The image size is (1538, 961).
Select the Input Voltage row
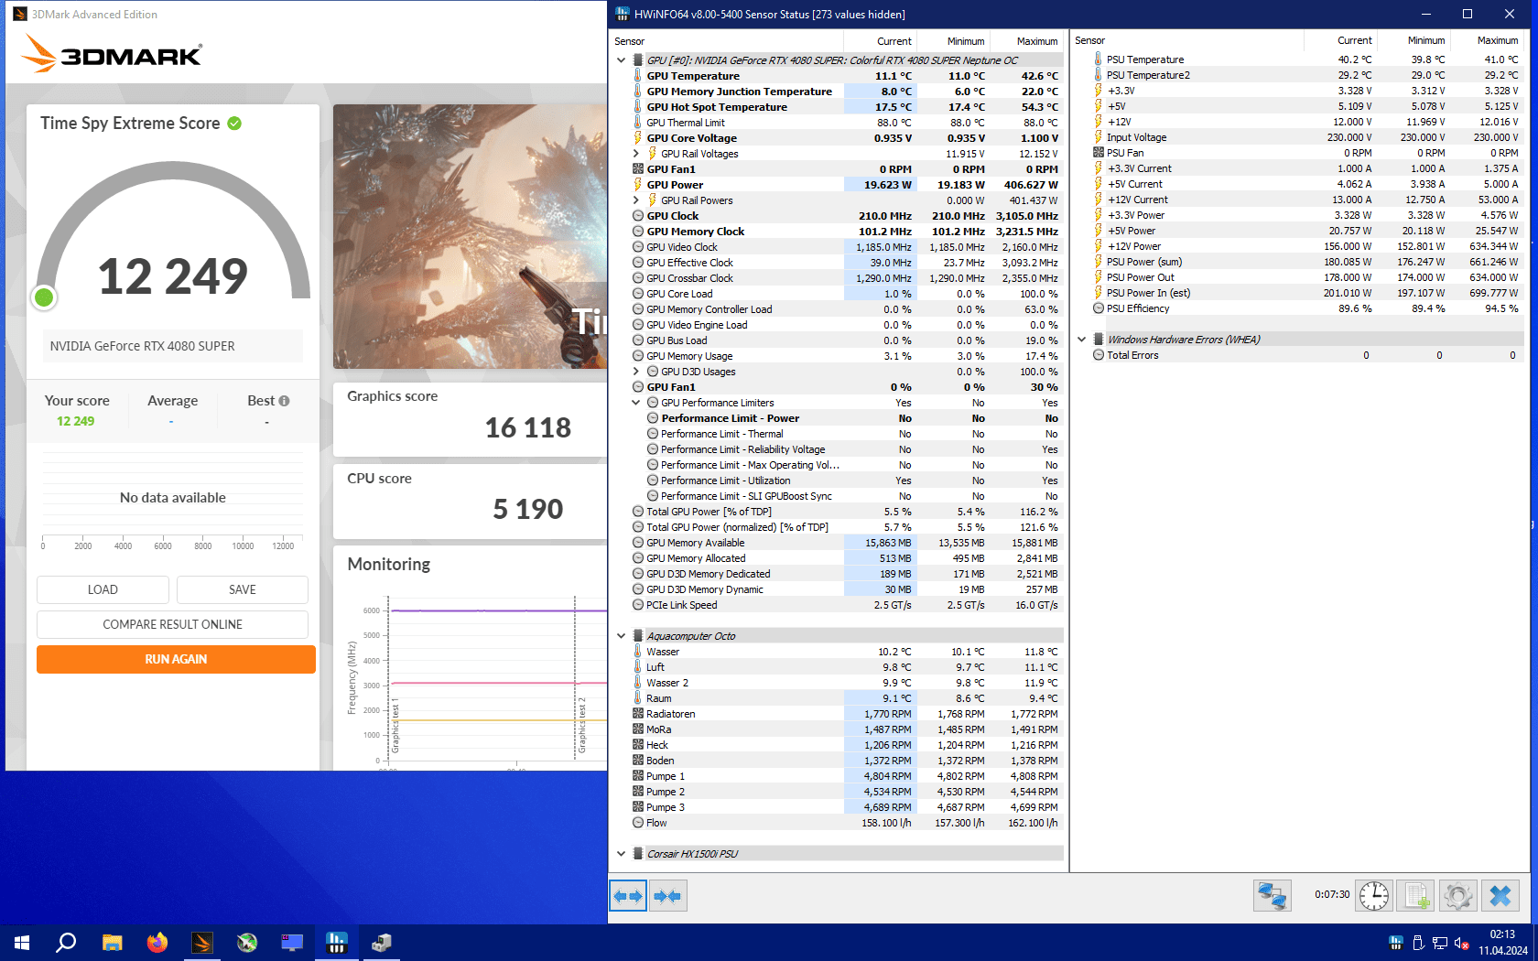click(1306, 137)
